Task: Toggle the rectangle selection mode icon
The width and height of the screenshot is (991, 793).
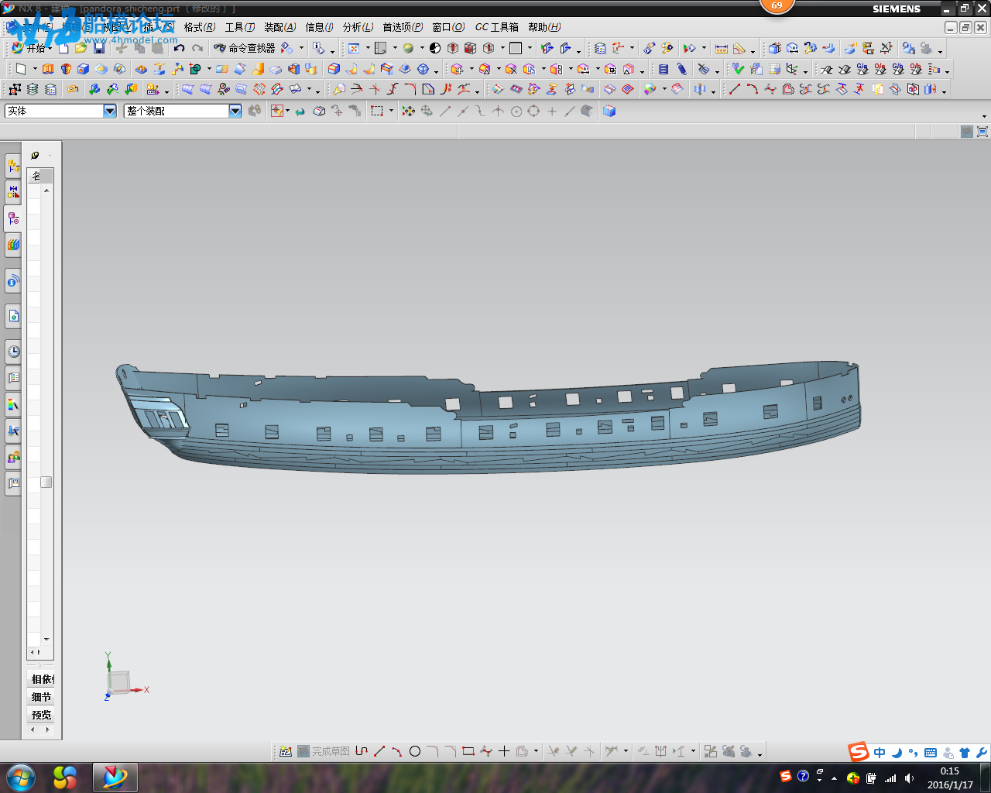Action: [377, 111]
